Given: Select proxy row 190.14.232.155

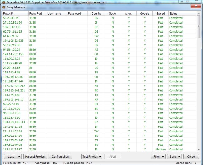Looking at the screenshot, I should click(x=99, y=54).
